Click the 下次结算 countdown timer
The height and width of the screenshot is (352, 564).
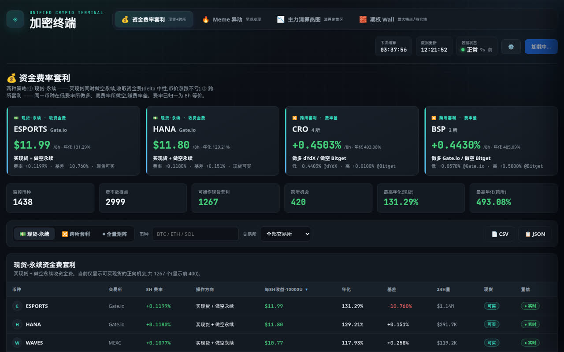tap(393, 47)
